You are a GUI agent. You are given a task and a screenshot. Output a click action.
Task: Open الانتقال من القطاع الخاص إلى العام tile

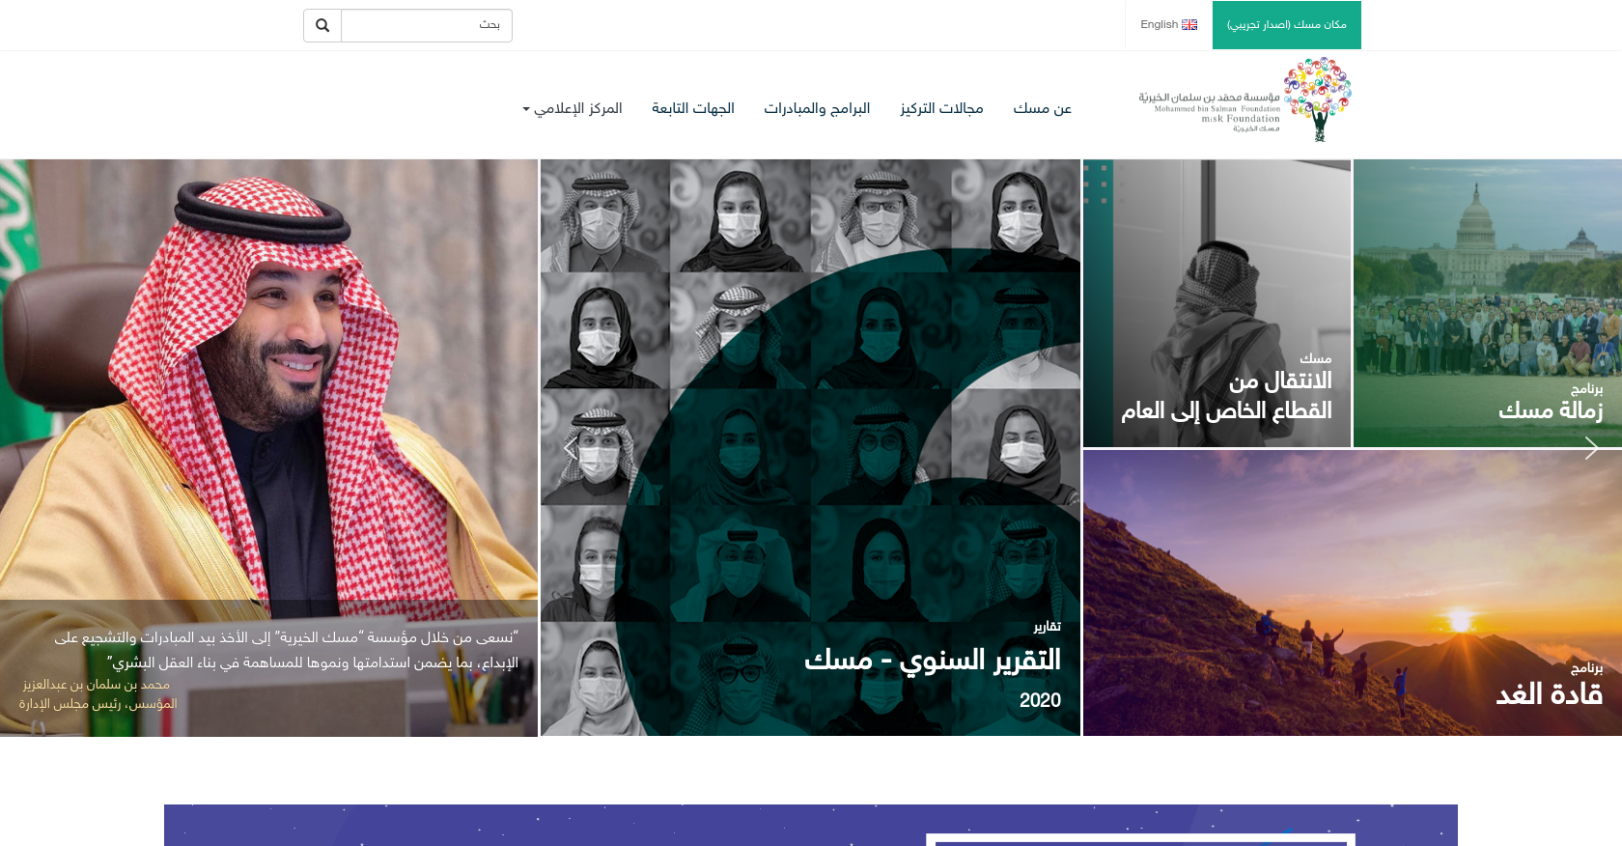1216,303
